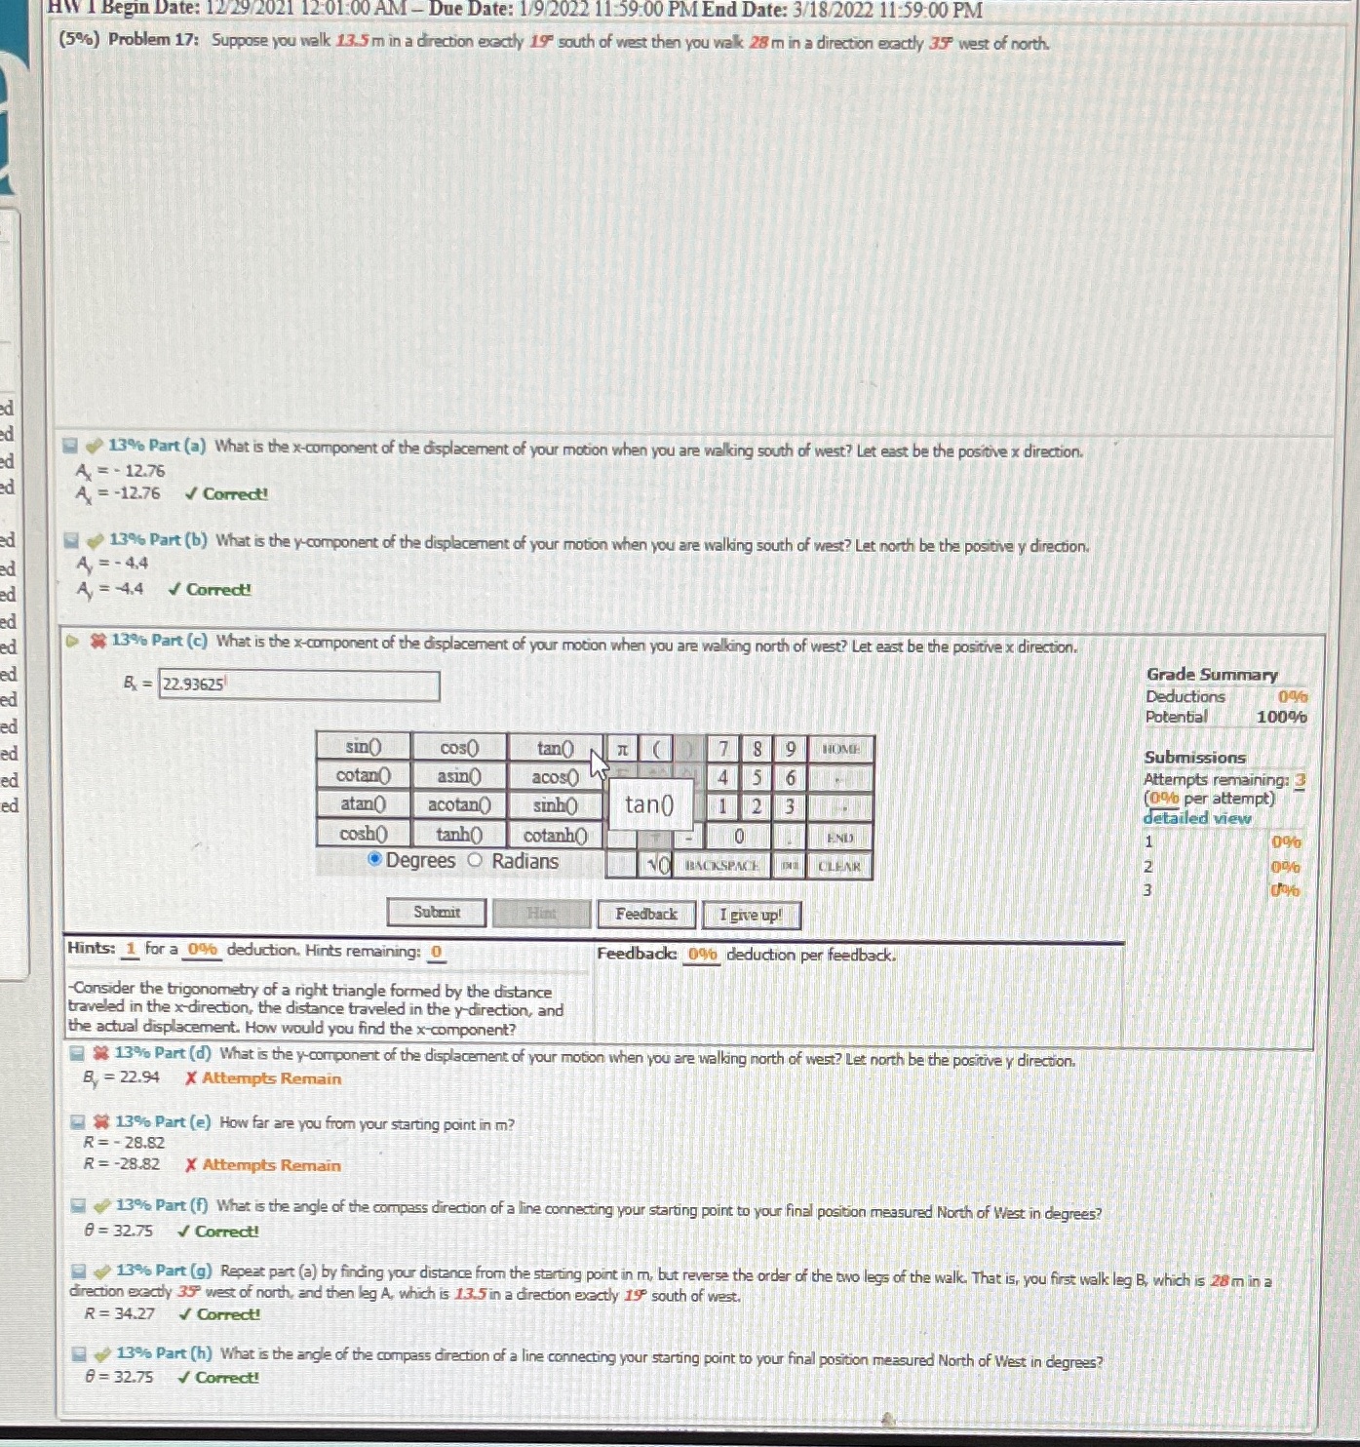This screenshot has height=1447, width=1360.
Task: Click the red incorrect icon for Part (e)
Action: (101, 1122)
